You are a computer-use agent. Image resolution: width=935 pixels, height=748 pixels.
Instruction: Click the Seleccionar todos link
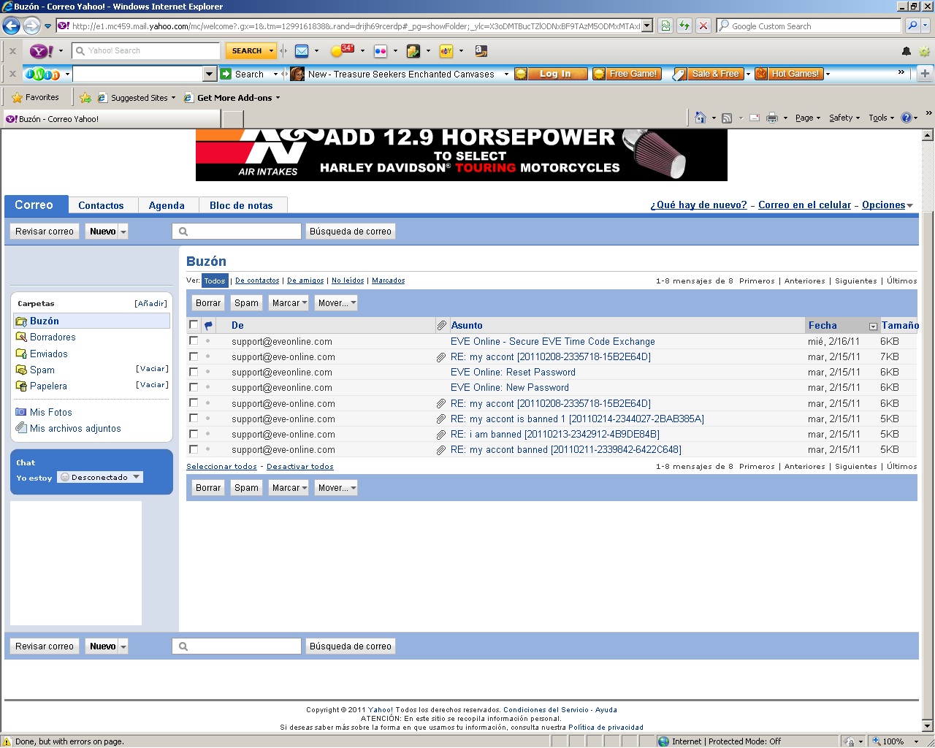(x=221, y=466)
